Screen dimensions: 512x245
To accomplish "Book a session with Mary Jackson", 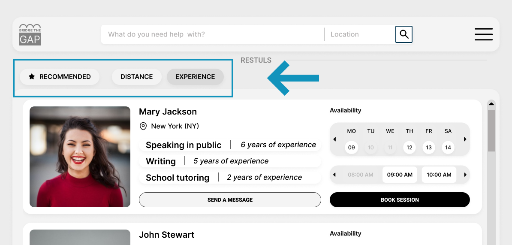I will click(x=400, y=200).
